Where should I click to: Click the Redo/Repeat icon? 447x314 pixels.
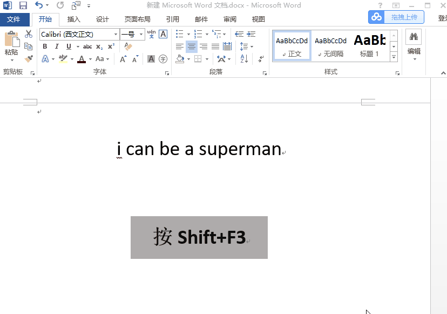60,5
